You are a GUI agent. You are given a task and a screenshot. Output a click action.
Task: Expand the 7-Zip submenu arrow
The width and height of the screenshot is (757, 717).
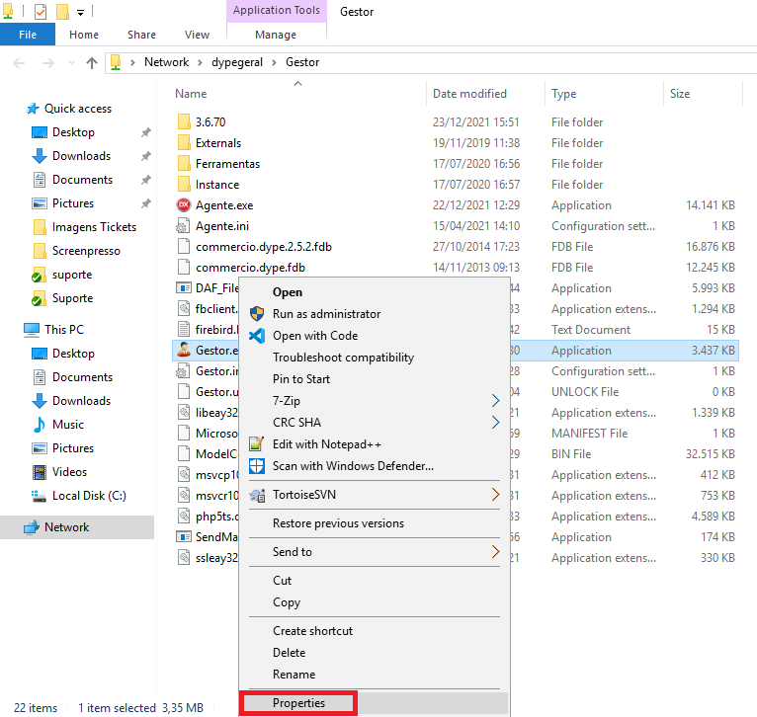coord(495,401)
